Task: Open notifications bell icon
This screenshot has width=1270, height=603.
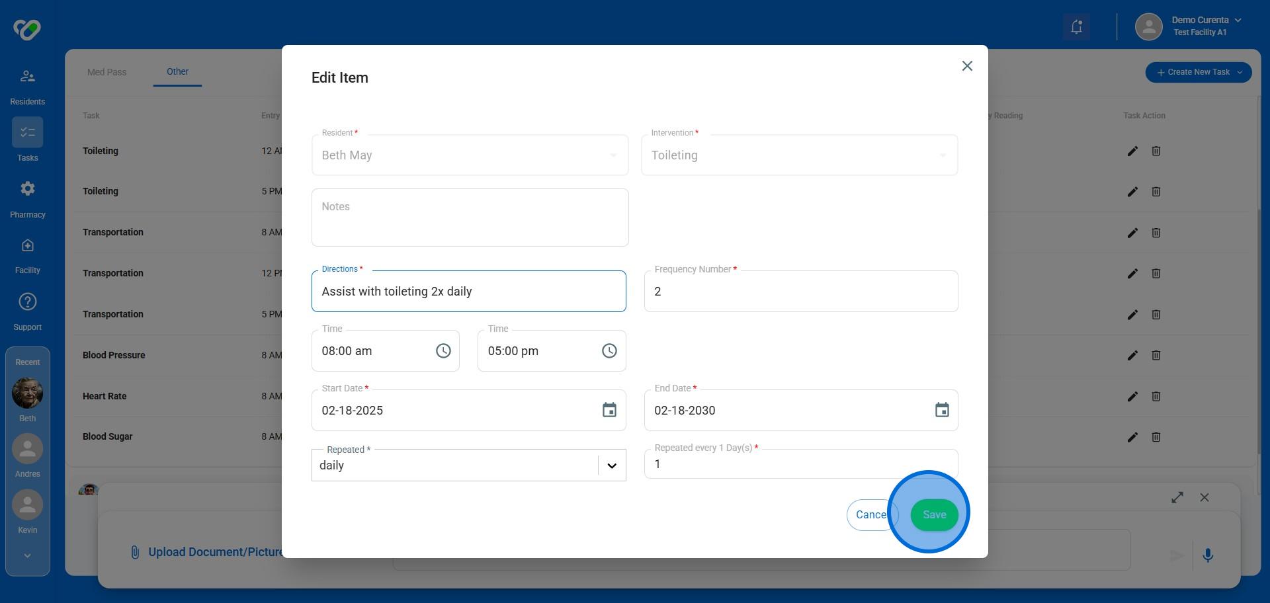Action: pos(1076,27)
